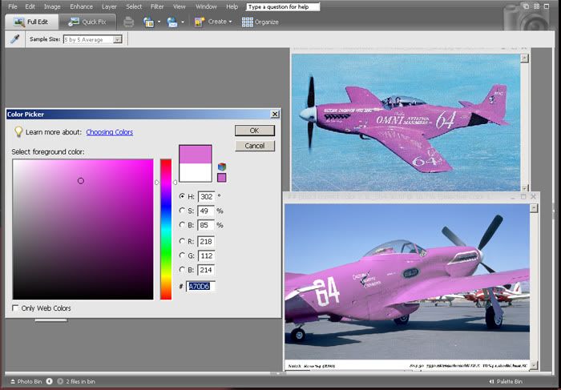
Task: Click the previous-file arrow in Photo Bin bar
Action: [x=50, y=381]
